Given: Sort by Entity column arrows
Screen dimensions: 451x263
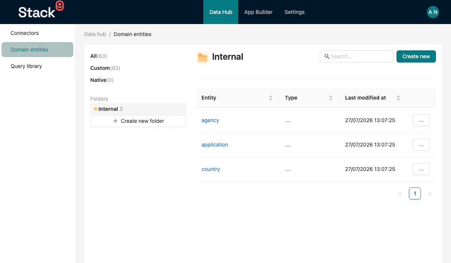Looking at the screenshot, I should click(x=271, y=98).
